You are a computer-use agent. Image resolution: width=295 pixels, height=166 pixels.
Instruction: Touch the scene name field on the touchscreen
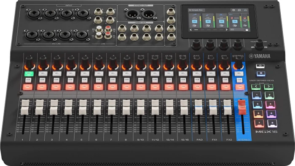click(x=197, y=10)
